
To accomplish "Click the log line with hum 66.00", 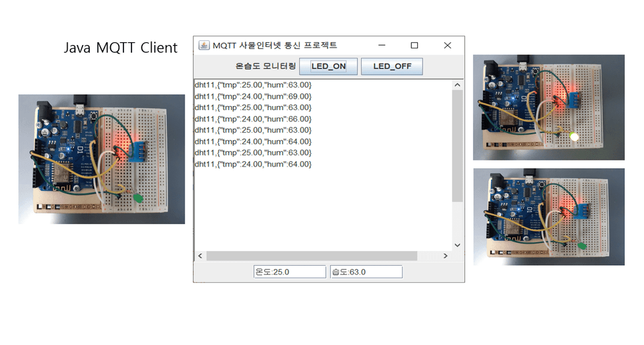I will (253, 119).
